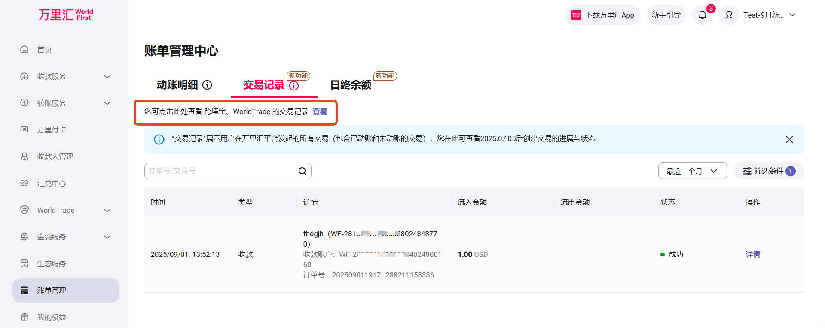Screen dimensions: 825x328
Task: Click the search magnifier icon
Action: coord(302,171)
